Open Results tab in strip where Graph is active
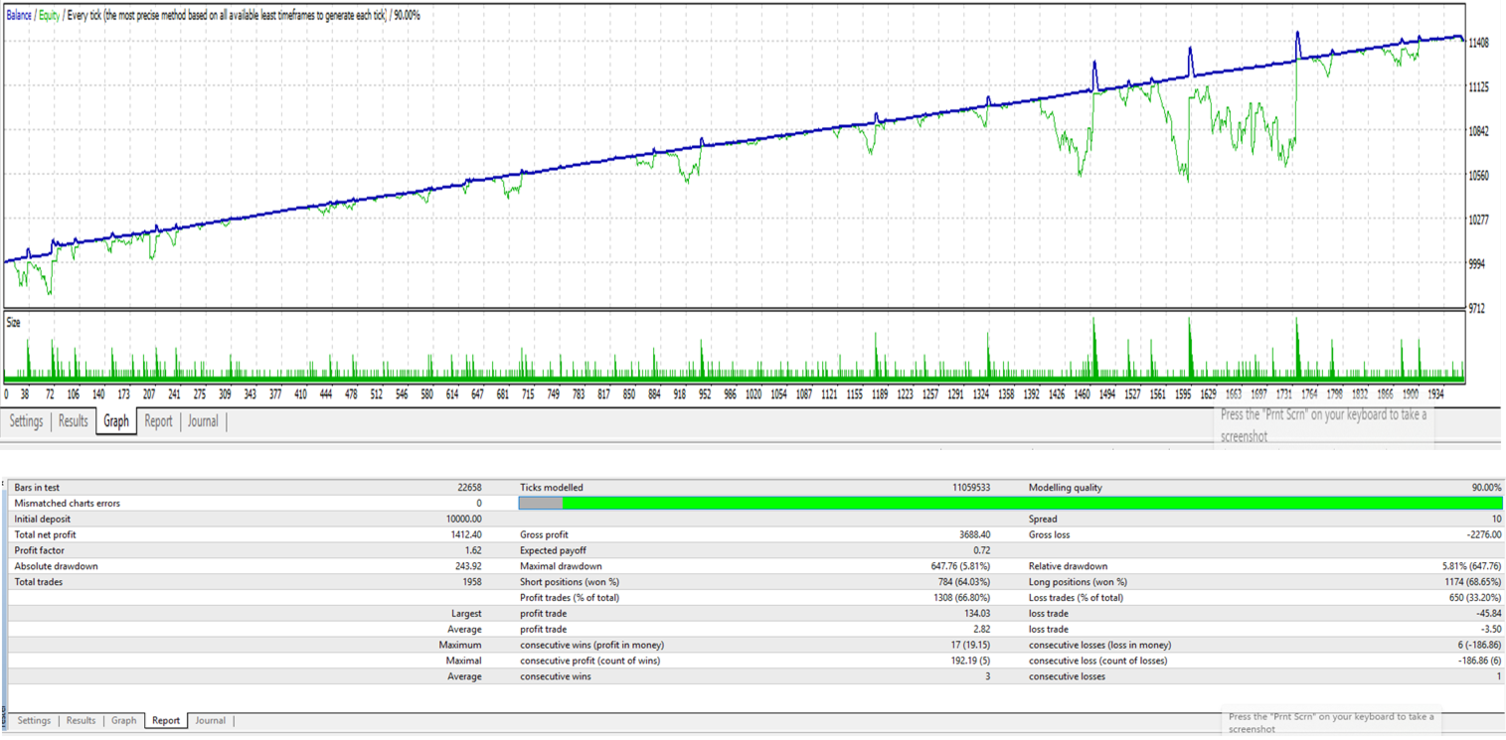 coord(74,421)
